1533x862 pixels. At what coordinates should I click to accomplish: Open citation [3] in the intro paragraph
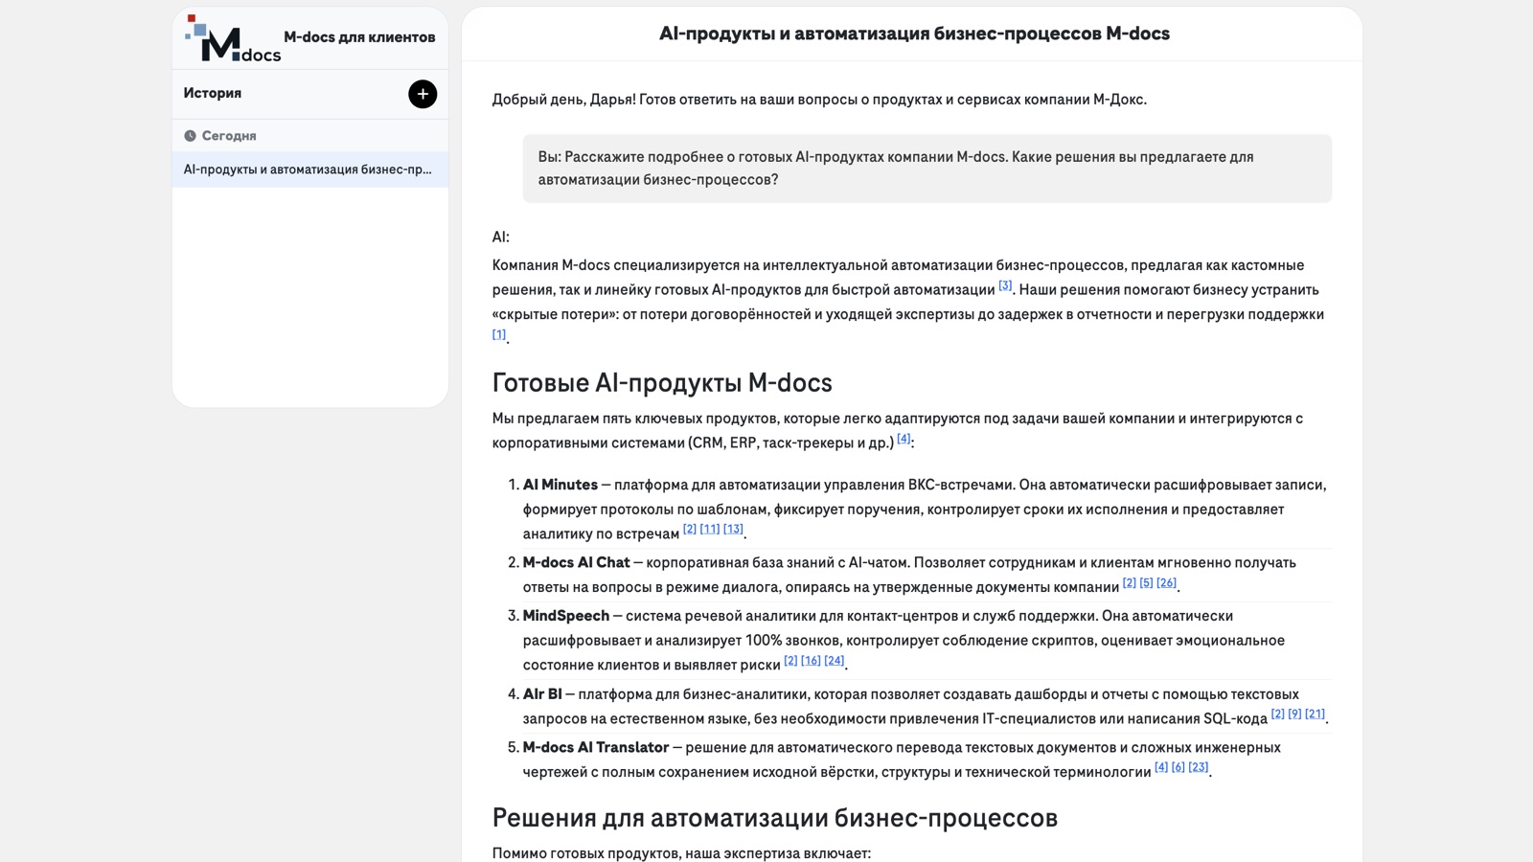click(1005, 285)
